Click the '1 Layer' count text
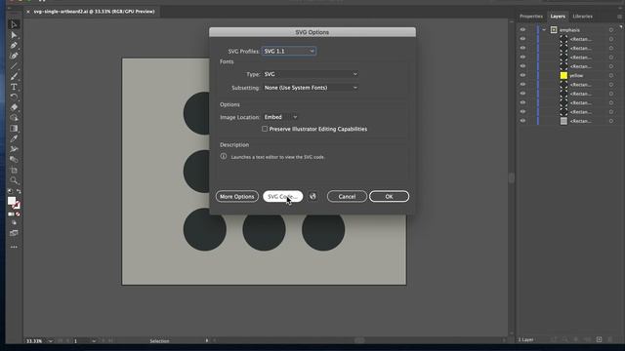This screenshot has width=625, height=351. click(525, 340)
